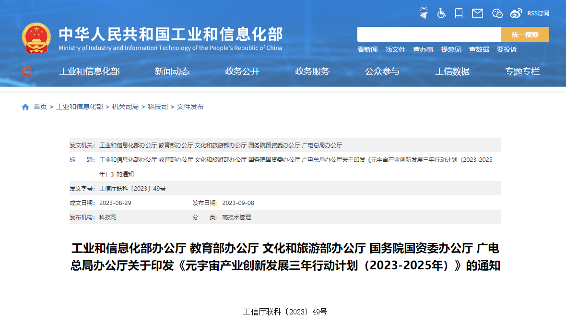This screenshot has height=325, width=566.
Task: Click the 找文件 quick link
Action: point(395,49)
